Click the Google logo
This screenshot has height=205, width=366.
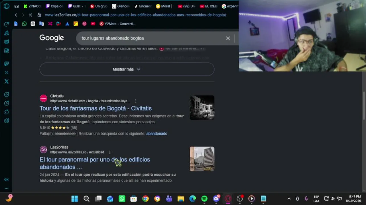[52, 38]
